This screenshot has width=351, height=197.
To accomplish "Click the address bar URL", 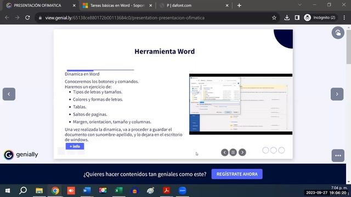I will point(124,18).
